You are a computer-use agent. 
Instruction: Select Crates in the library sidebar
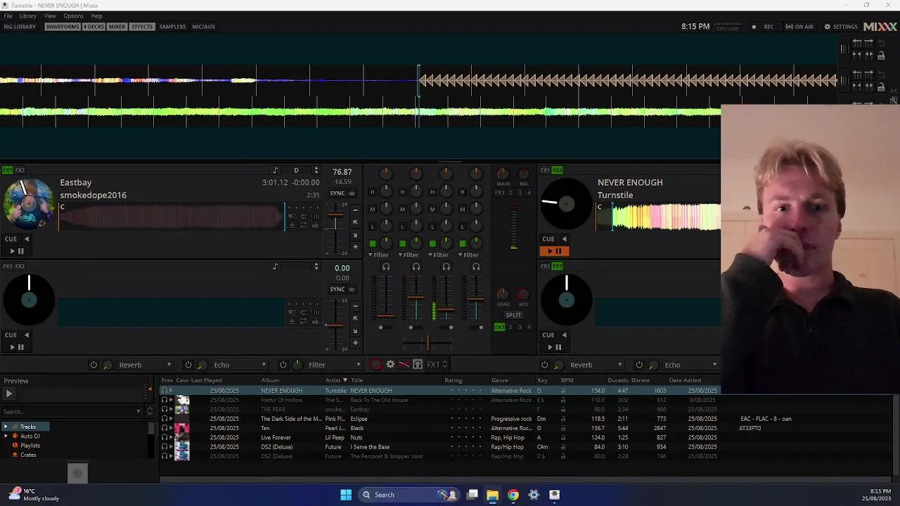[x=28, y=455]
